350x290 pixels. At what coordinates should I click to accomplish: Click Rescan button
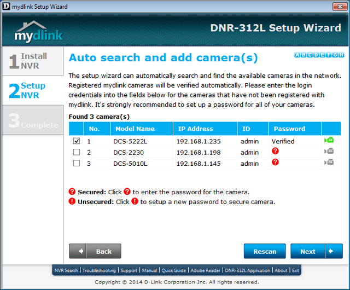point(265,251)
